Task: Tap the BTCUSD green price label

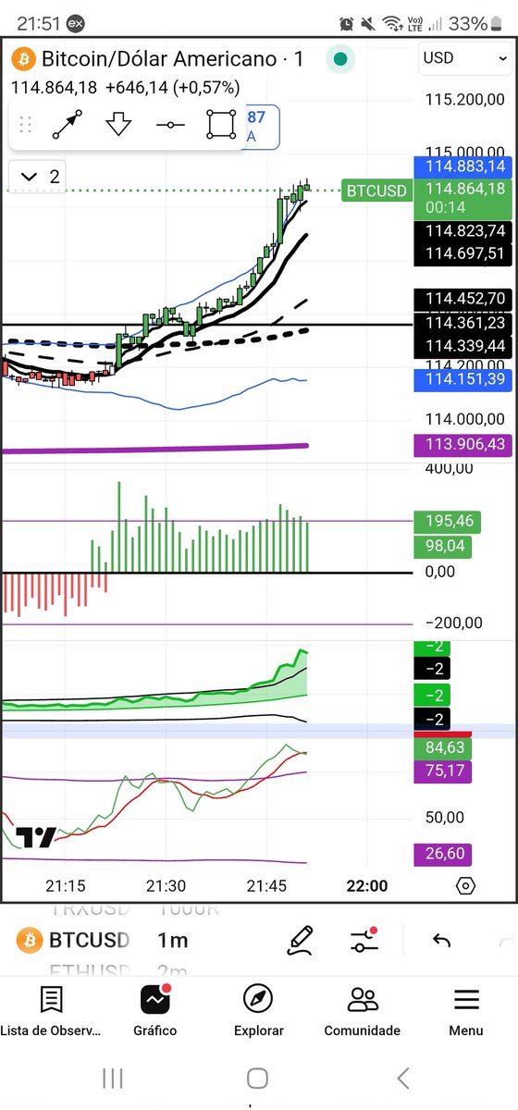Action: pos(376,191)
